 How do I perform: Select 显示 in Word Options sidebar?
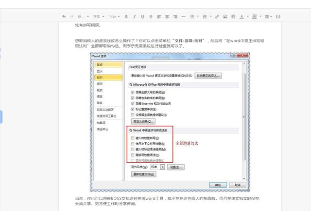[108, 71]
